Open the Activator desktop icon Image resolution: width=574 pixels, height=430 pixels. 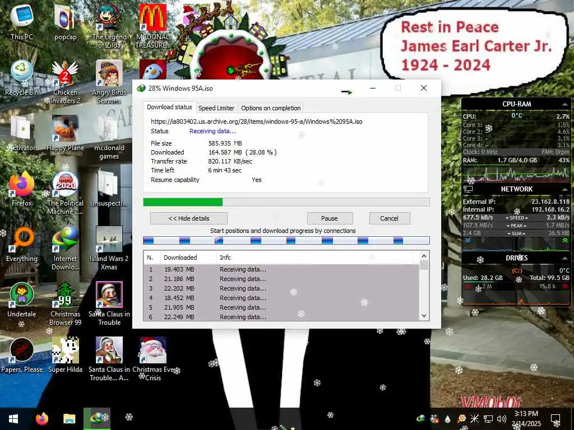tap(22, 133)
